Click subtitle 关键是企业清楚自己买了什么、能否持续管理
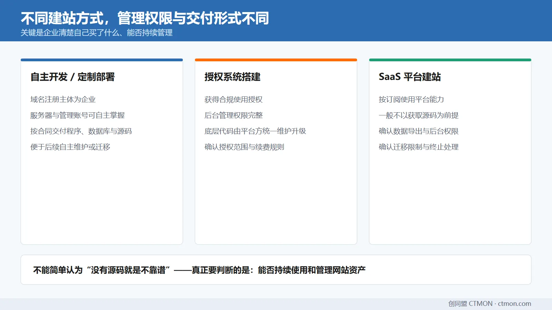This screenshot has width=552, height=310. click(97, 33)
